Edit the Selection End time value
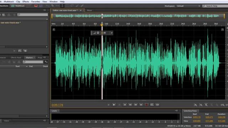Screen dimensions: 228x128 coord(209,117)
